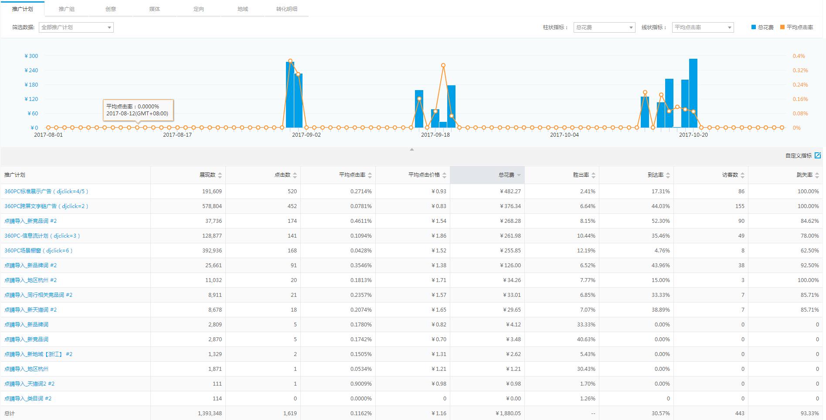Click the tallest blue bar near 2017-10-20
This screenshot has width=826, height=420.
693,93
